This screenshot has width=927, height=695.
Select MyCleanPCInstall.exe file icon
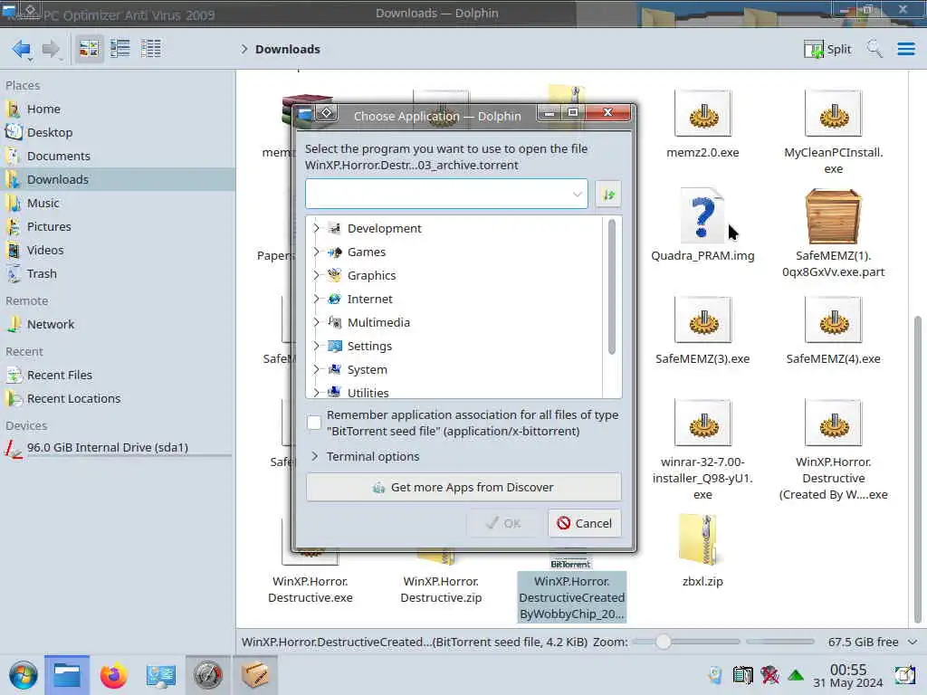point(833,113)
